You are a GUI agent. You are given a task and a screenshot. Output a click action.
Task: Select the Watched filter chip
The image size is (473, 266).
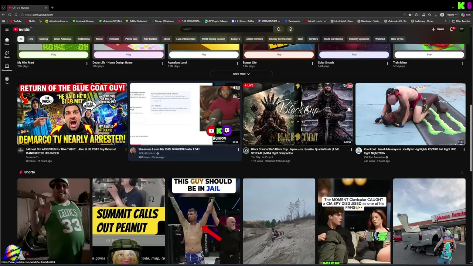(380, 39)
